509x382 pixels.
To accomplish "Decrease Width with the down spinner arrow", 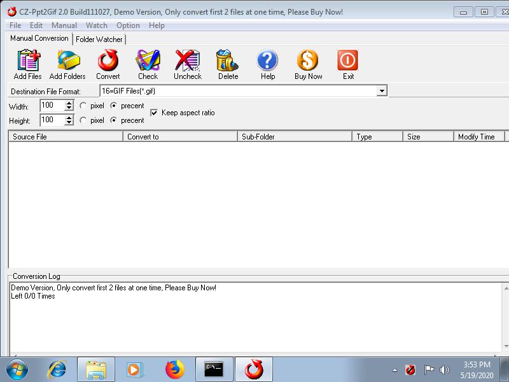I will click(x=69, y=108).
